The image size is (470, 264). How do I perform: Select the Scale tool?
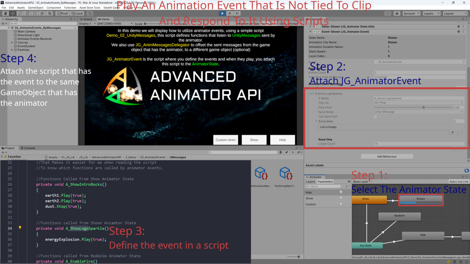click(x=27, y=13)
